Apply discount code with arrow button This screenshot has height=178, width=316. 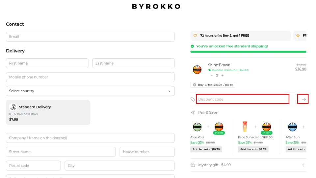point(304,99)
